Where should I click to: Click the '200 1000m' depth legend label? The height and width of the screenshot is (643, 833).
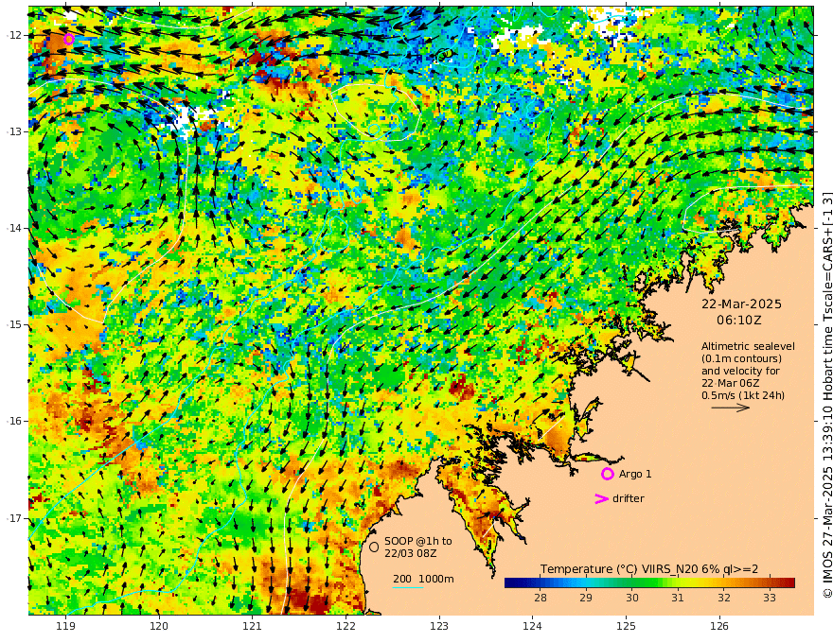coord(423,579)
